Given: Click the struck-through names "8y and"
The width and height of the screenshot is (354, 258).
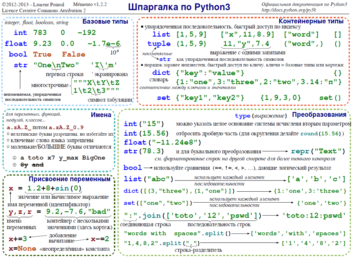Looking at the screenshot, I should point(32,165).
